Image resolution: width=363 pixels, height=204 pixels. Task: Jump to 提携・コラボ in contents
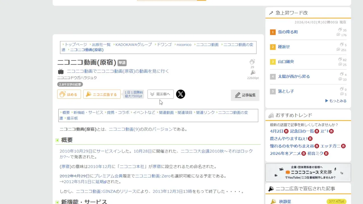pos(118,112)
